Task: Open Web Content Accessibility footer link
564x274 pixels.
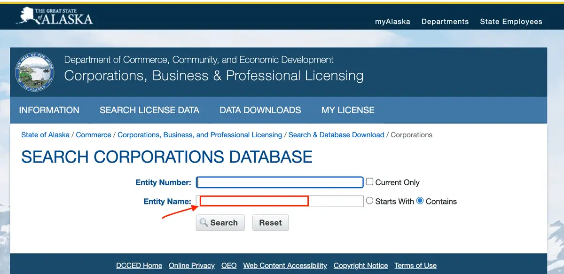Action: [x=285, y=266]
